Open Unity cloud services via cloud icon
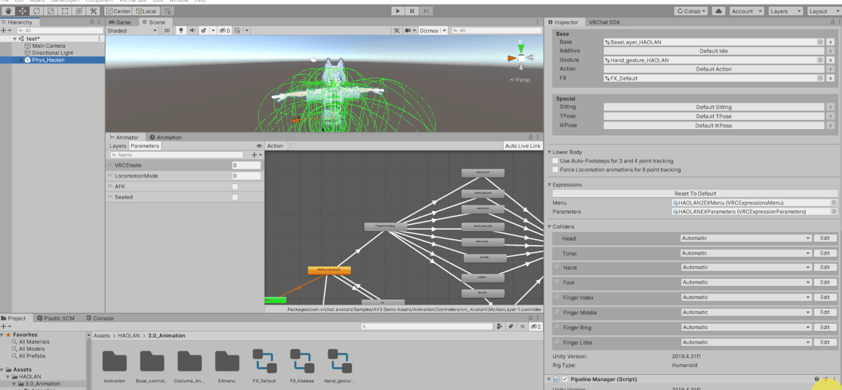Image resolution: width=842 pixels, height=390 pixels. [718, 11]
